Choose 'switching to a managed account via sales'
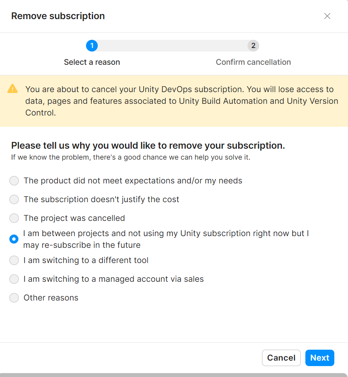 point(14,279)
